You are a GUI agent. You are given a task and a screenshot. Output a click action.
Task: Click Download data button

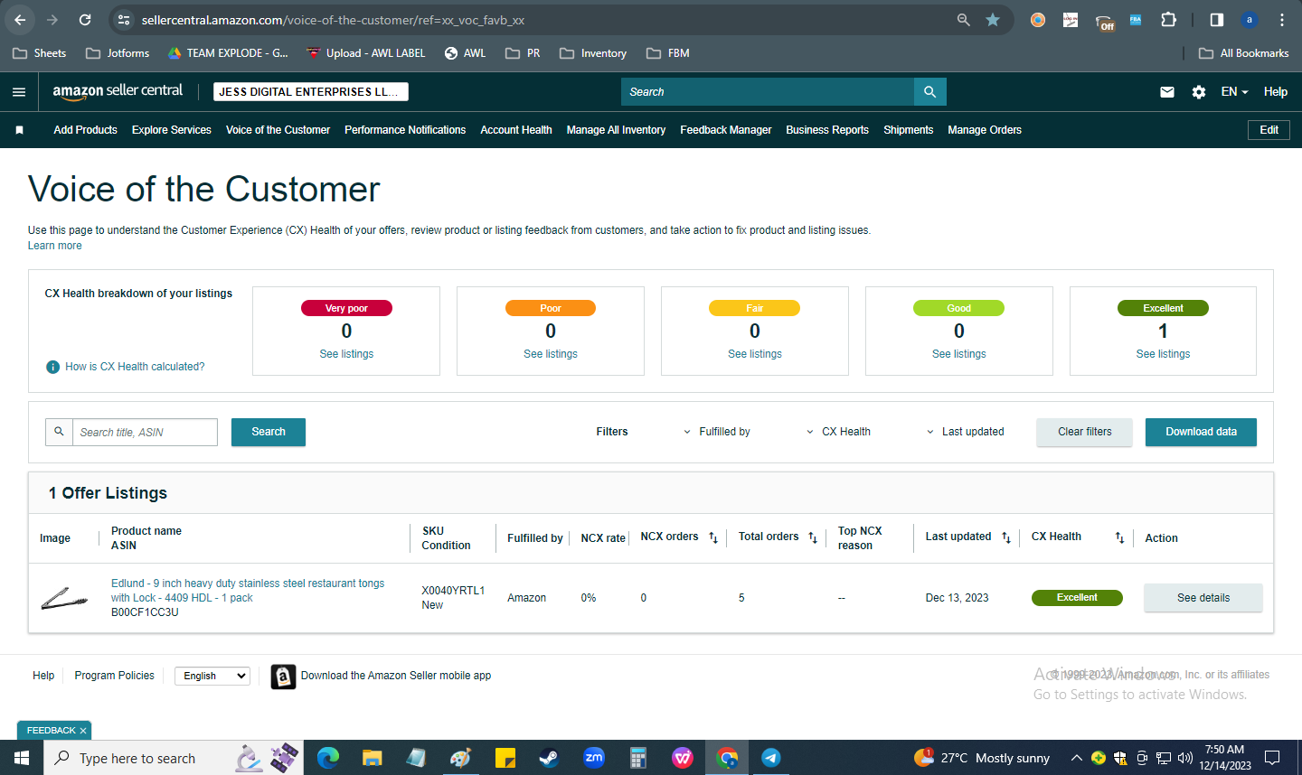pyautogui.click(x=1201, y=432)
